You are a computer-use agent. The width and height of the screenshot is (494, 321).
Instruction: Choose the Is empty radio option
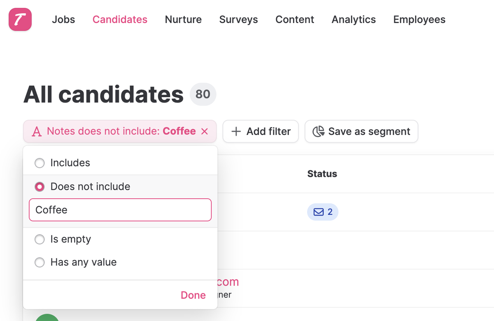click(40, 239)
